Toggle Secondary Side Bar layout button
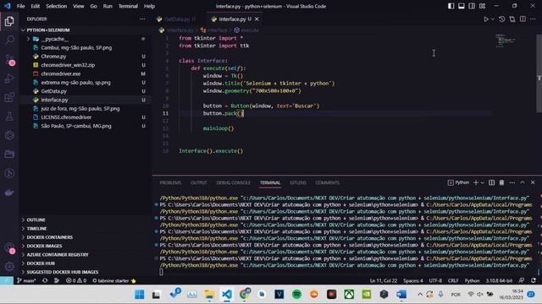The height and width of the screenshot is (304, 542). point(472,6)
